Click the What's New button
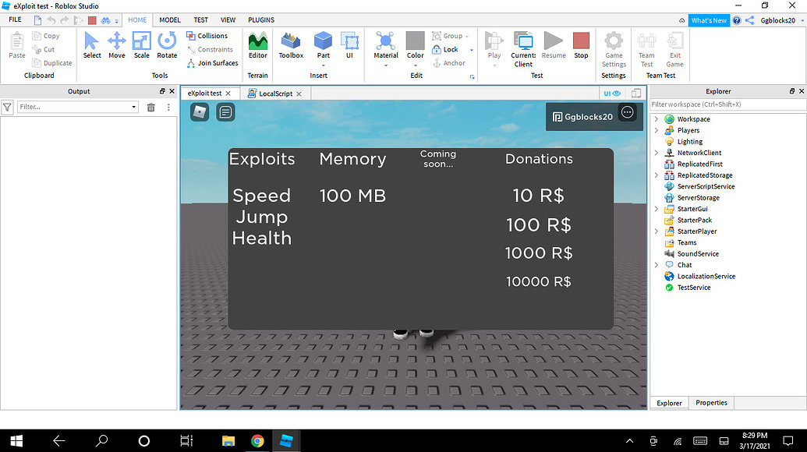 [708, 19]
